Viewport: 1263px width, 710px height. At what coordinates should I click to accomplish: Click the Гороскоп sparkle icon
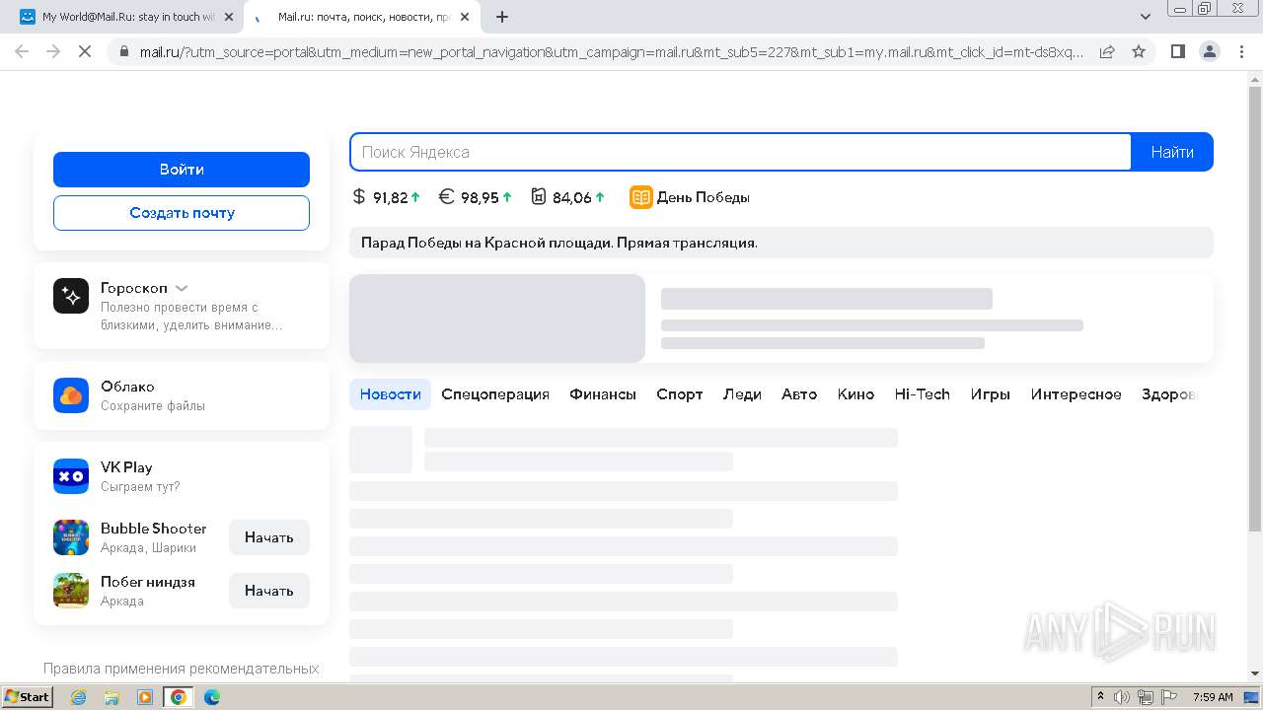(x=71, y=296)
